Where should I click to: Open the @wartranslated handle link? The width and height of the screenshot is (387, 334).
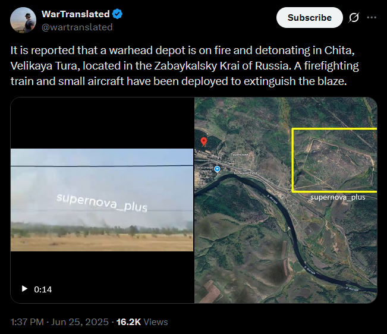pyautogui.click(x=77, y=27)
